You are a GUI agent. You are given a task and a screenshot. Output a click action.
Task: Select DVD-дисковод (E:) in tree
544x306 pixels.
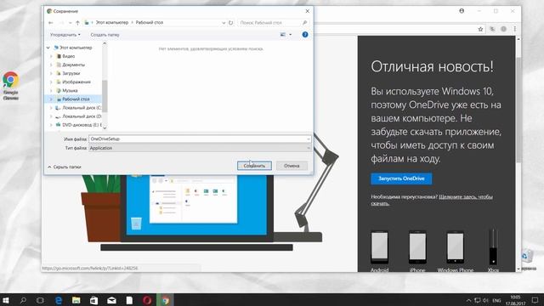[x=82, y=125]
